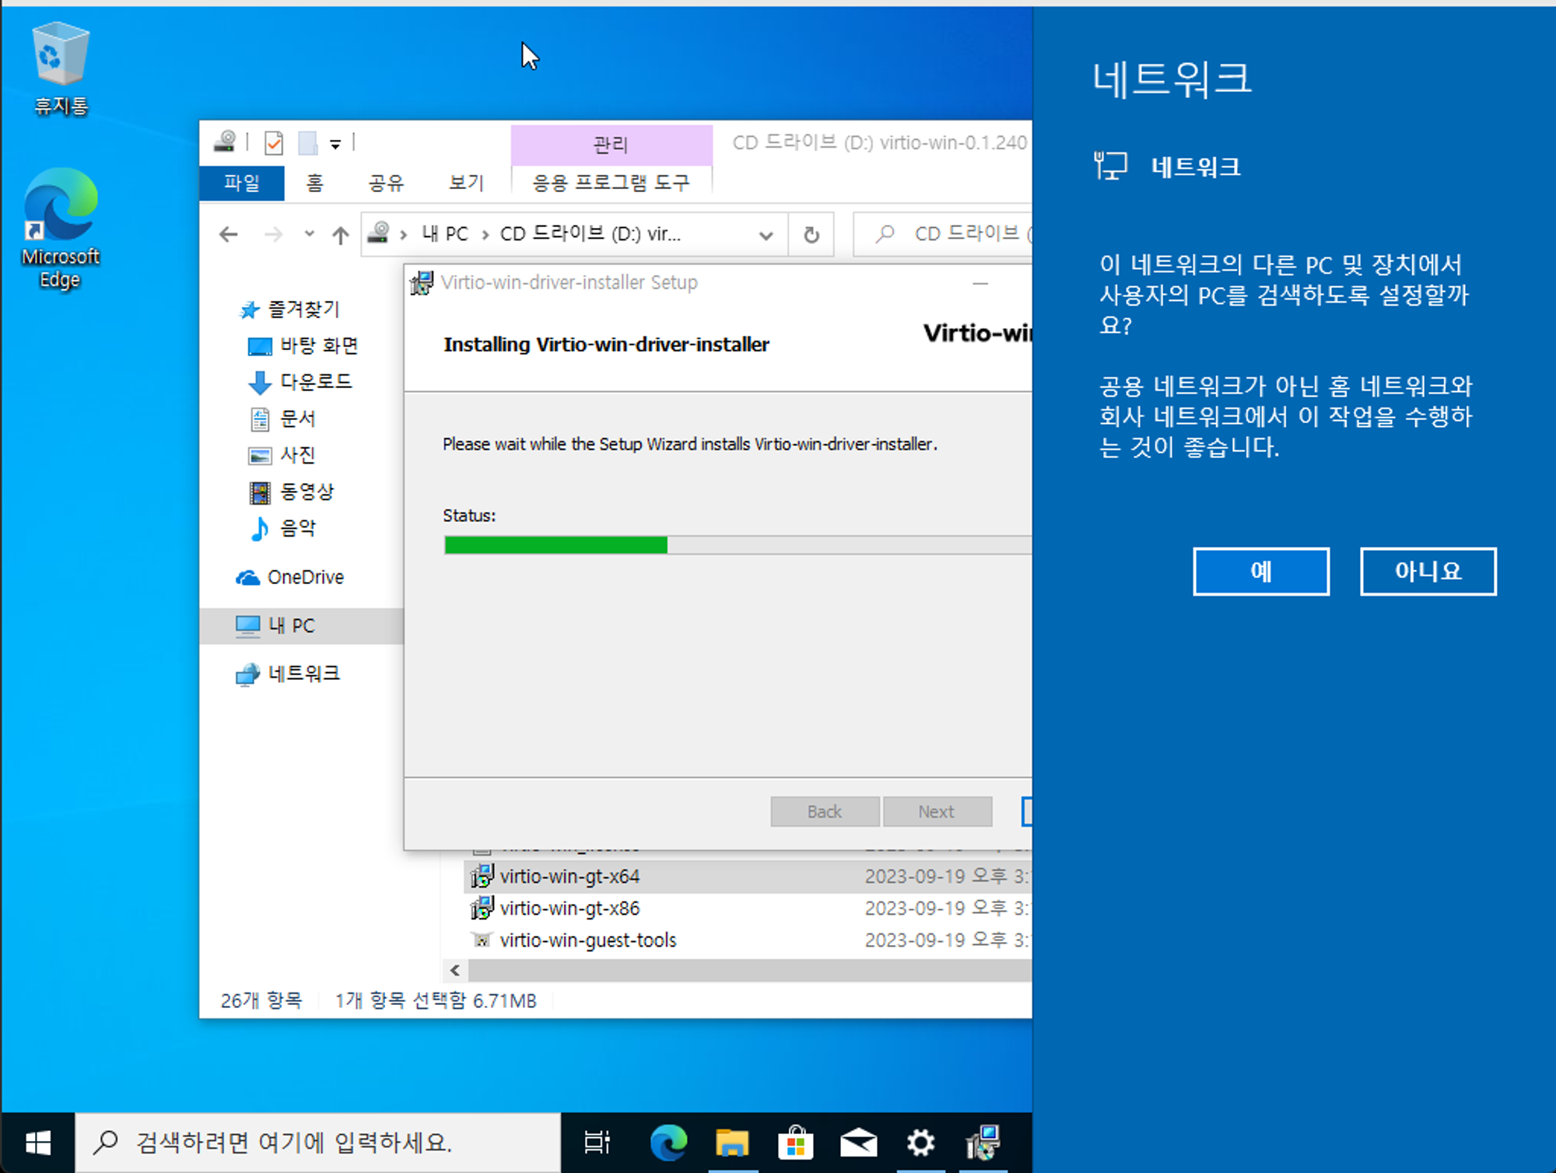
Task: Open recent locations dropdown arrow
Action: (x=309, y=234)
